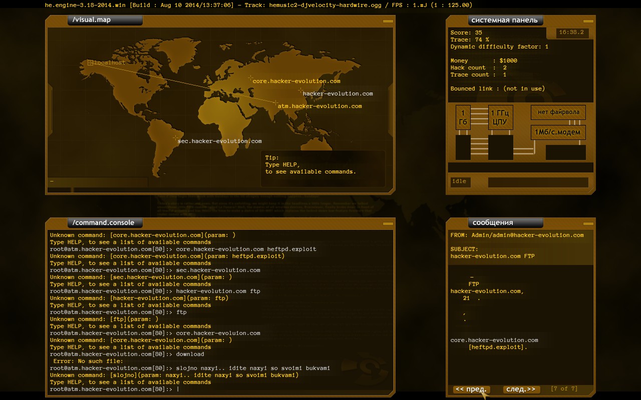Click the Type HELP tip text on map
The image size is (641, 400).
pyautogui.click(x=310, y=164)
